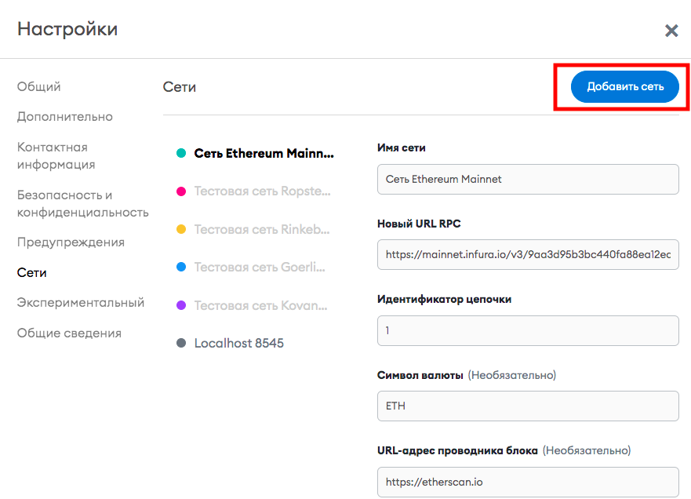Click the Добавить сеть button

tap(625, 86)
